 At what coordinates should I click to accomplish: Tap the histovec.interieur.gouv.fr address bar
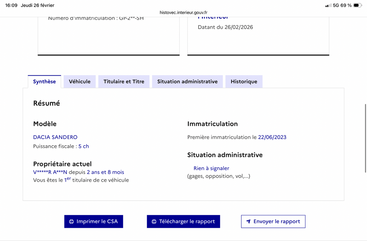click(183, 13)
